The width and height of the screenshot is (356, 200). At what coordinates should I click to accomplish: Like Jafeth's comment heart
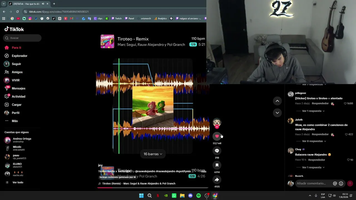(346, 134)
